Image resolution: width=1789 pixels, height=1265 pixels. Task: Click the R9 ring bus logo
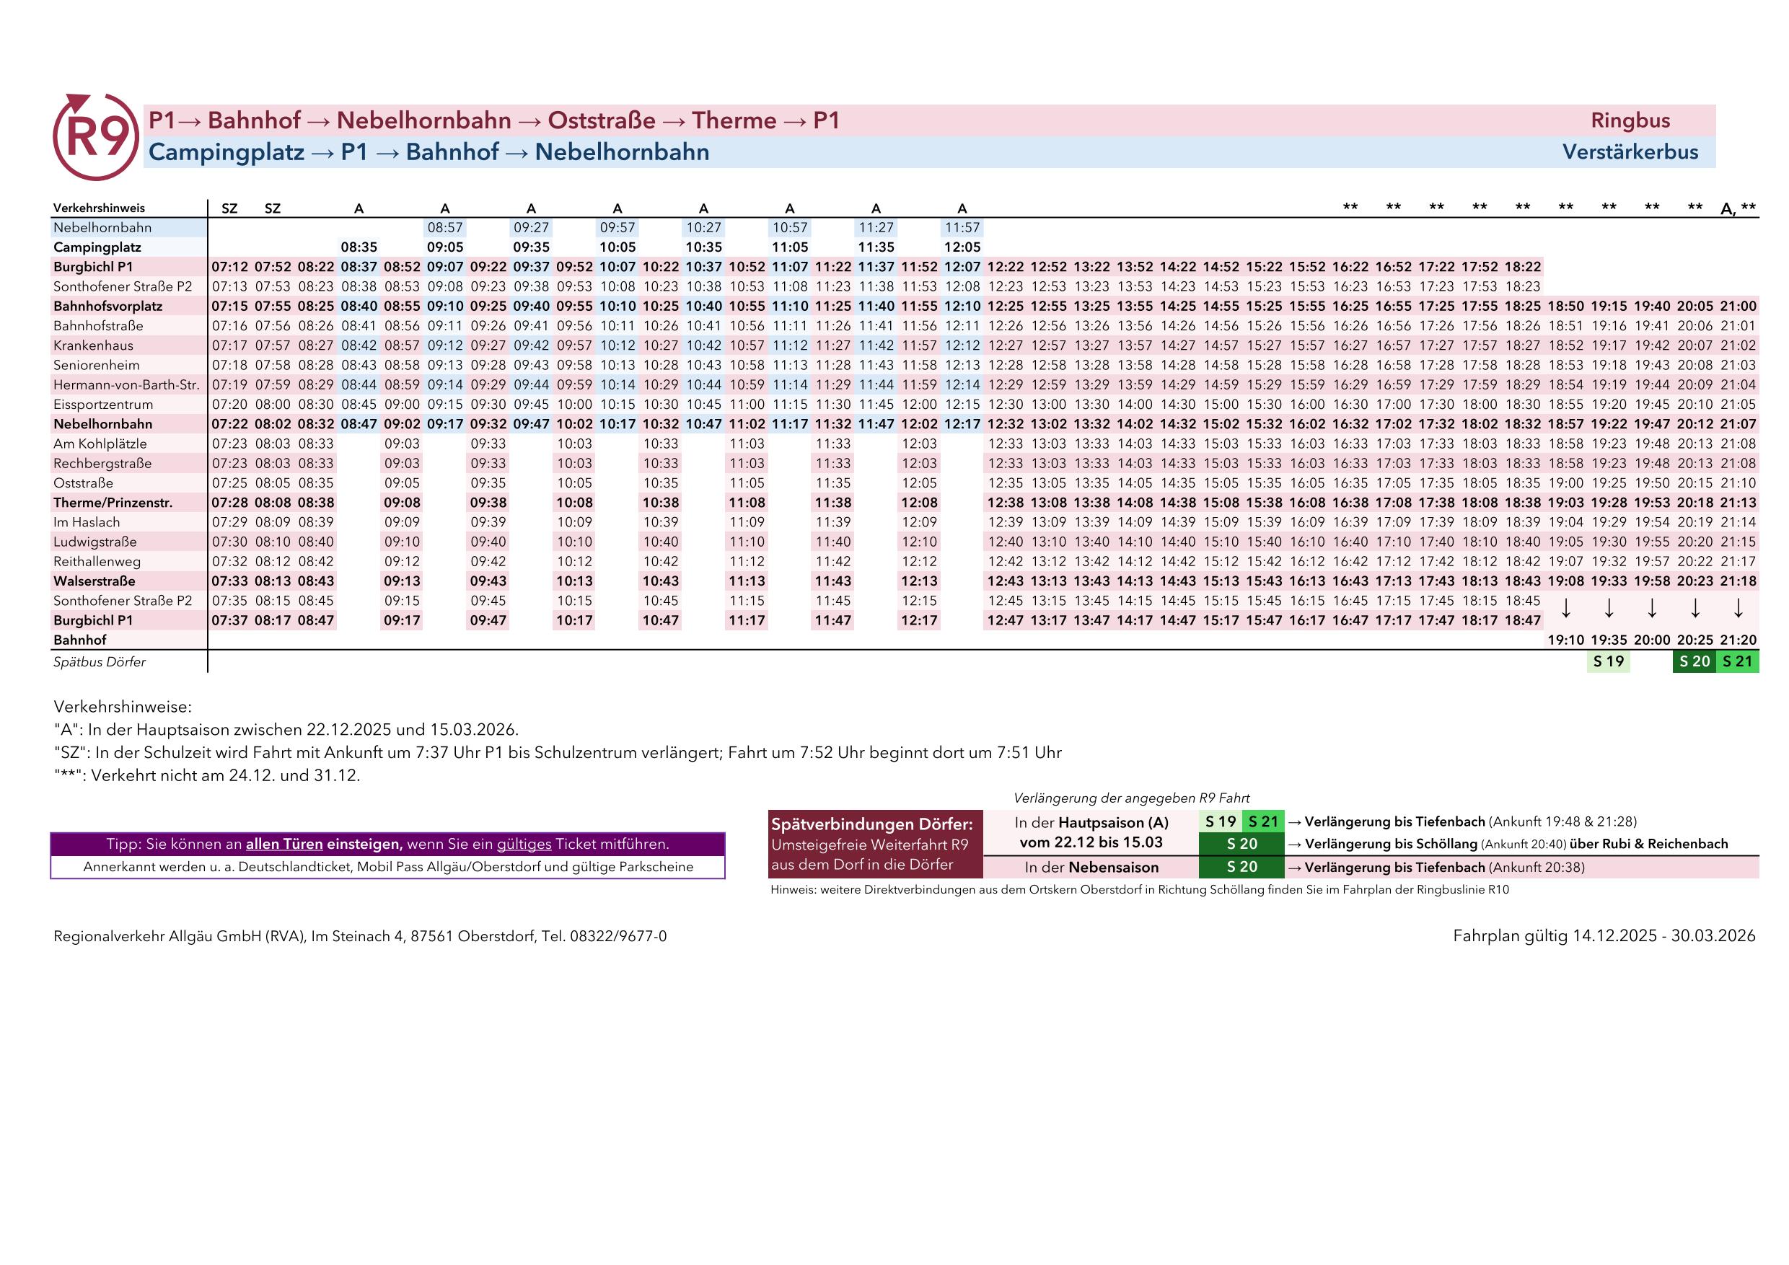[x=95, y=136]
